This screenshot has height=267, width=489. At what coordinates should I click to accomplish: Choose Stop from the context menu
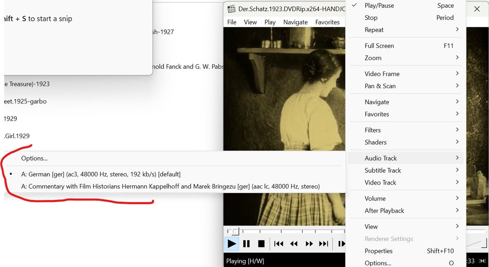click(x=405, y=17)
